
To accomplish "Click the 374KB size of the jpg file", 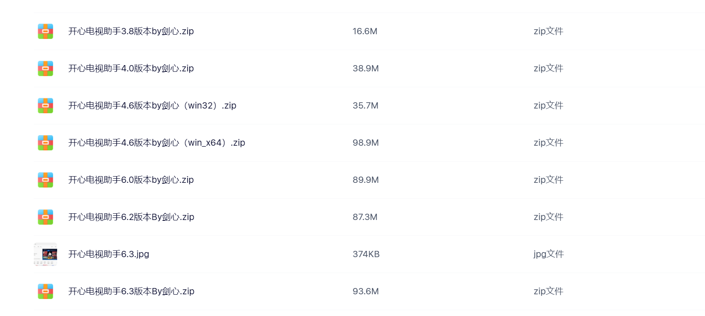I will (x=366, y=254).
